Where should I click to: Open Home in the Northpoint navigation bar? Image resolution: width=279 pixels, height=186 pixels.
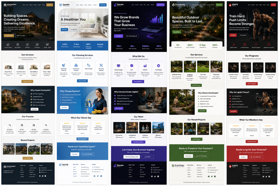(24, 5)
